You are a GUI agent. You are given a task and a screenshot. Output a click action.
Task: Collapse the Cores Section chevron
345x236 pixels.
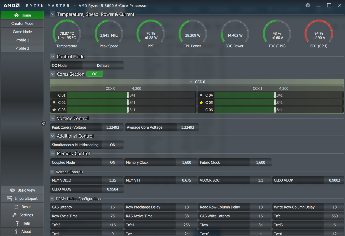[53, 74]
